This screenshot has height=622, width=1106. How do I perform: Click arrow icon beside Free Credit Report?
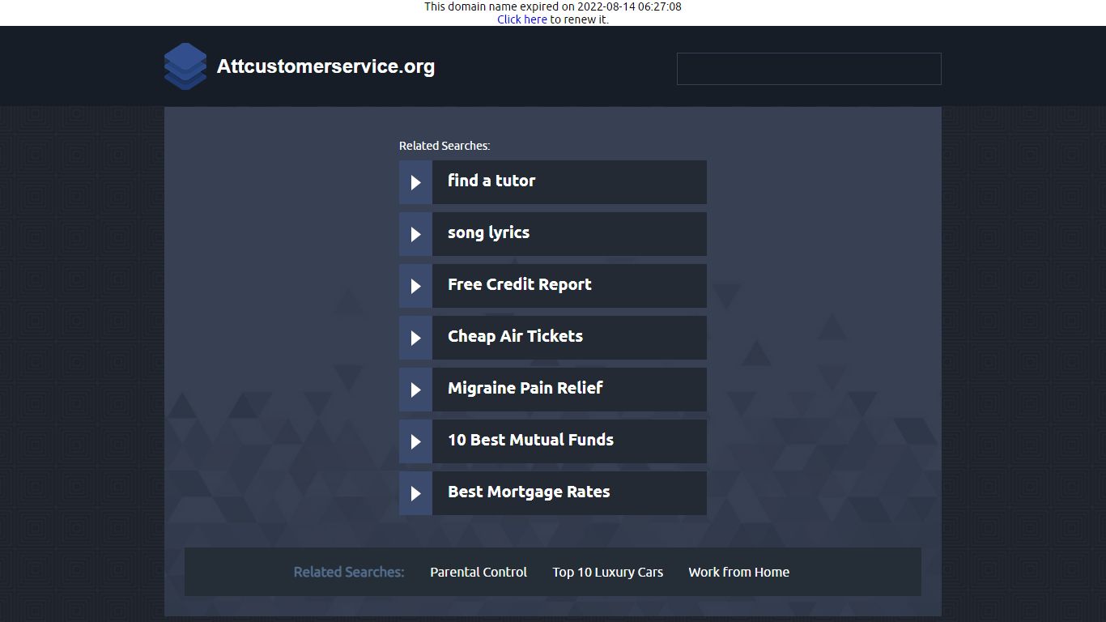pyautogui.click(x=415, y=286)
